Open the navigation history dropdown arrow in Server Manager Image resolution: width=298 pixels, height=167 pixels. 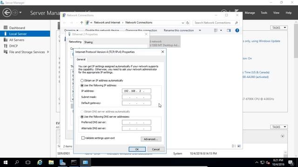pyautogui.click(x=20, y=13)
